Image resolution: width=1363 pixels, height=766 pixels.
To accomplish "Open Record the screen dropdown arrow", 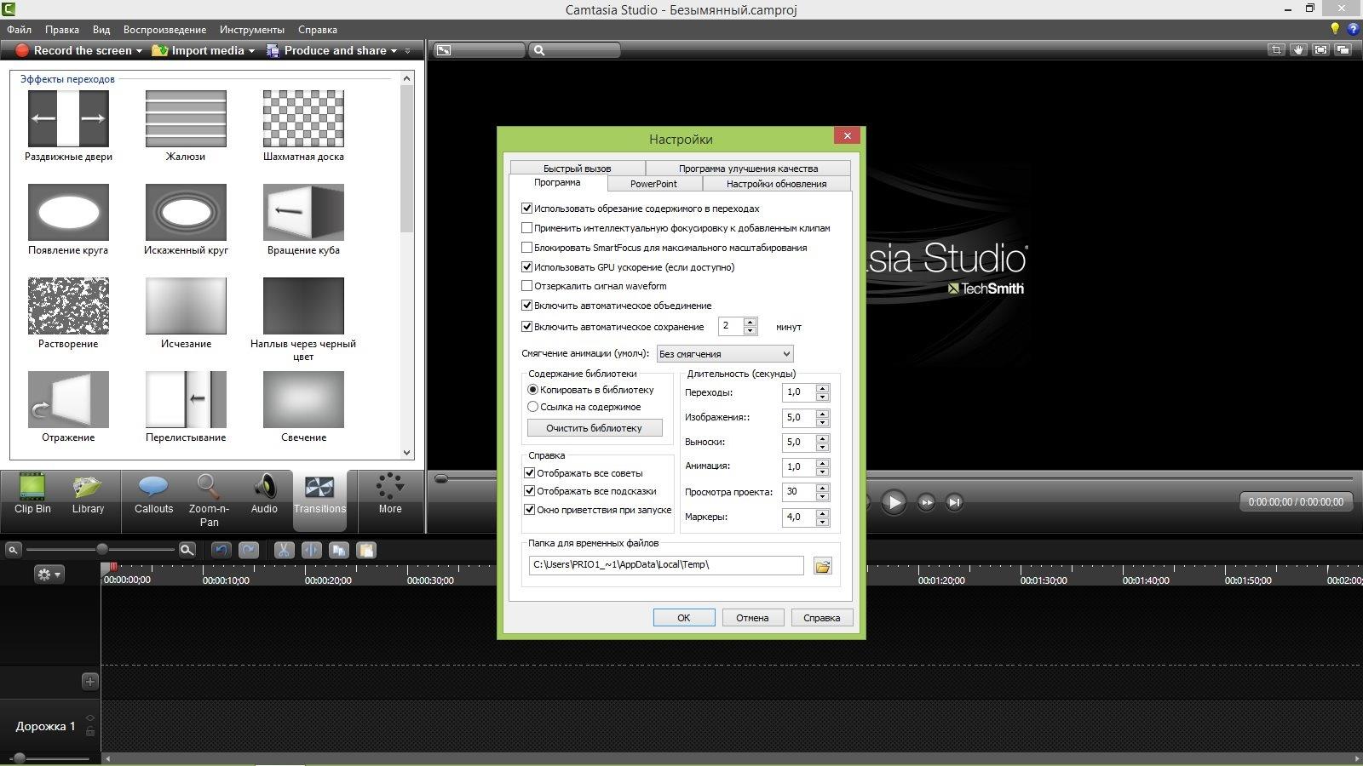I will tap(139, 51).
